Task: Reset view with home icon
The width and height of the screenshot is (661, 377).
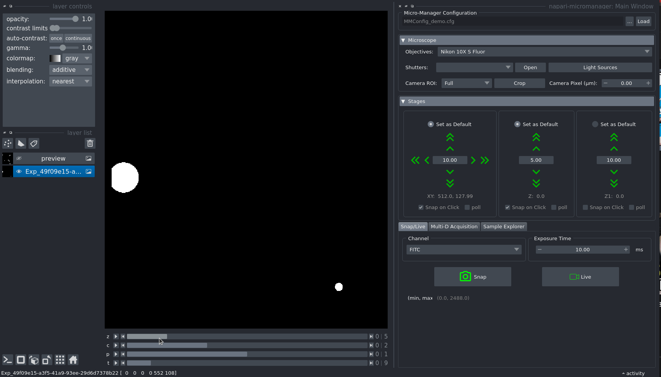Action: [x=73, y=360]
